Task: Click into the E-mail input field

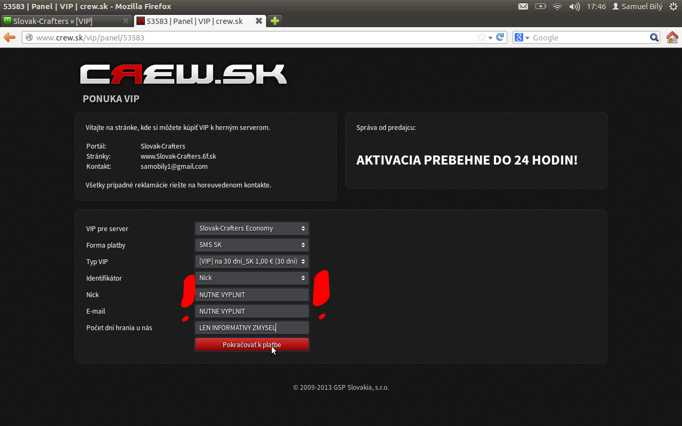Action: point(252,311)
